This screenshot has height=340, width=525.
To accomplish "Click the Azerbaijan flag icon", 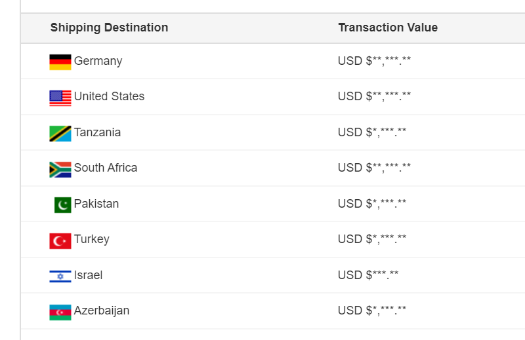I will point(60,312).
